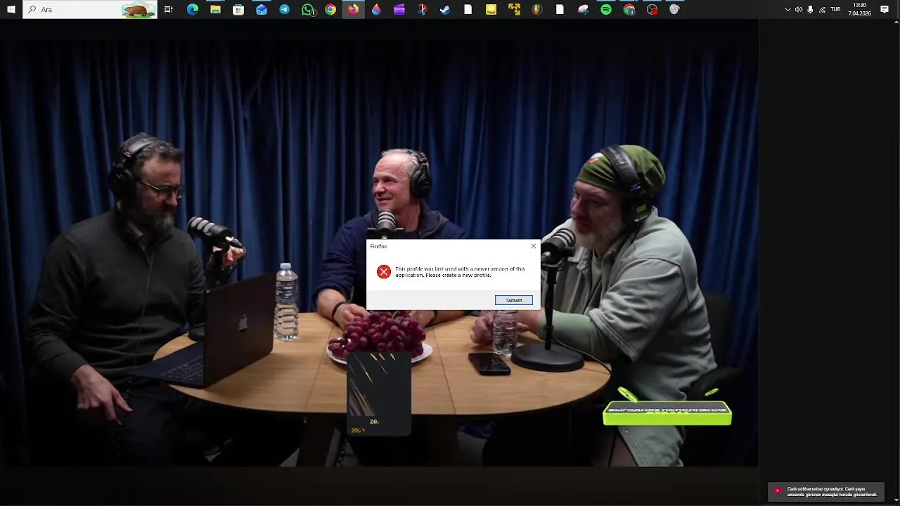Launch Microsoft Edge from the taskbar
Screen dimensions: 900x506
(193, 9)
